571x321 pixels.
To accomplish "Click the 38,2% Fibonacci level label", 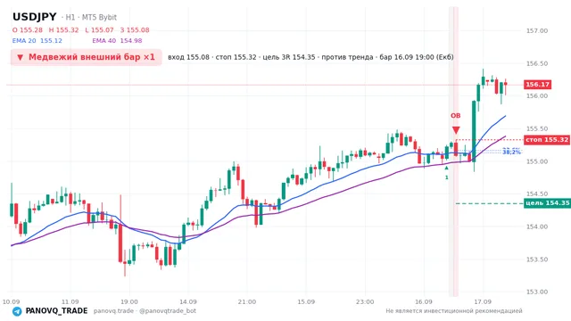I will [511, 152].
